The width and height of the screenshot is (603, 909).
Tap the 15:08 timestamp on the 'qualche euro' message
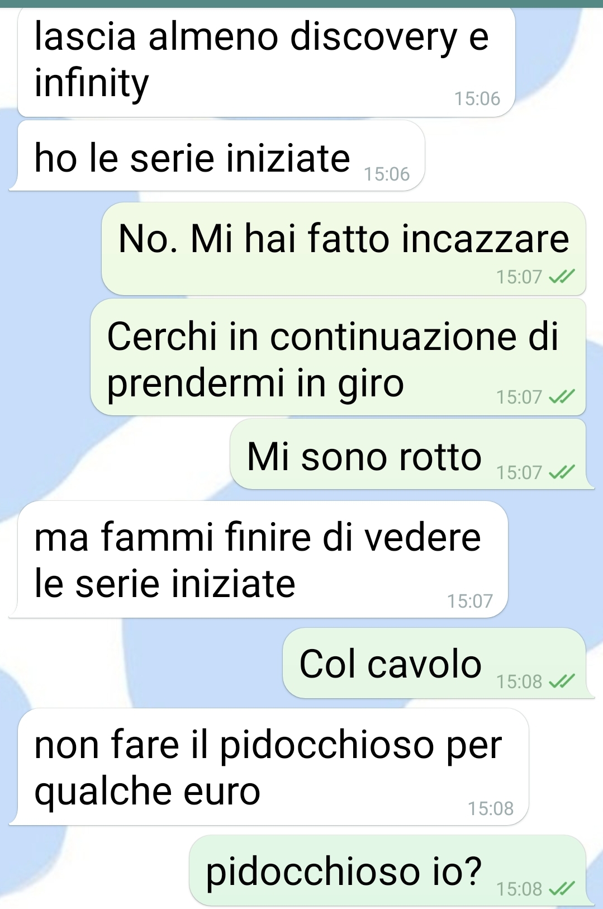coord(491,809)
